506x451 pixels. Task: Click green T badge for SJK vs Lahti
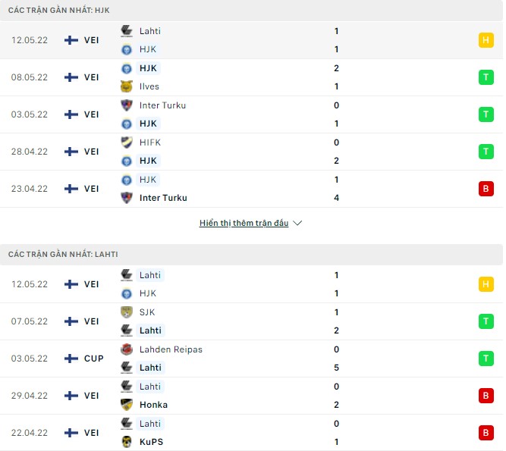486,321
